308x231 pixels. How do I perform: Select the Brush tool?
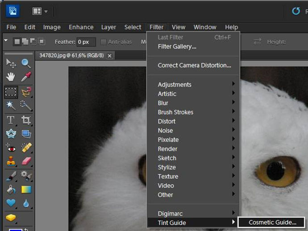[x=11, y=176]
